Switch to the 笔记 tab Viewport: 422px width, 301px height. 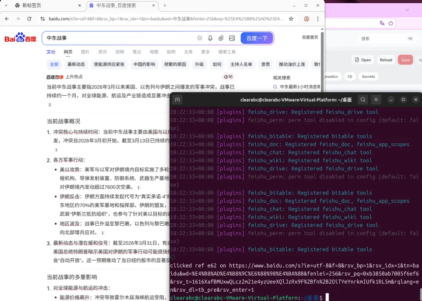coord(137,52)
